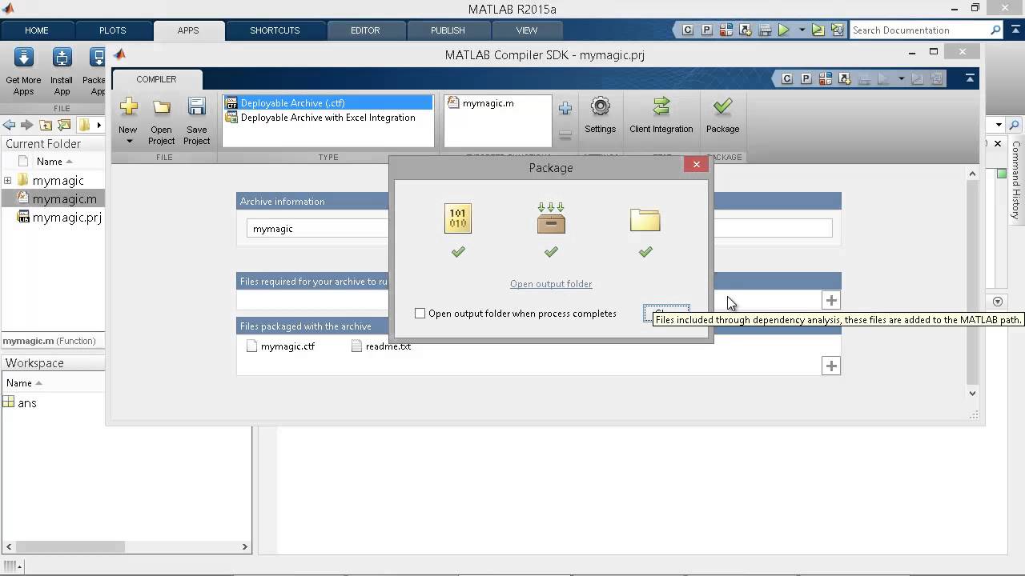Select the APPS tab
Screen dimensions: 1025x576
pyautogui.click(x=188, y=30)
